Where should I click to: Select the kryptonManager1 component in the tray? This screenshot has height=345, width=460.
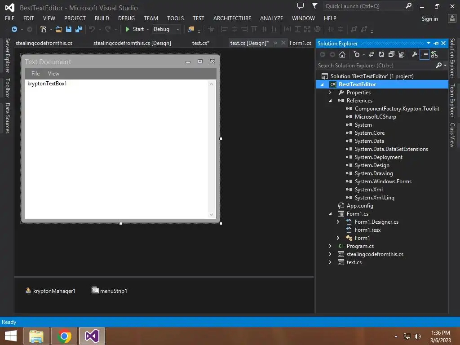tap(50, 291)
